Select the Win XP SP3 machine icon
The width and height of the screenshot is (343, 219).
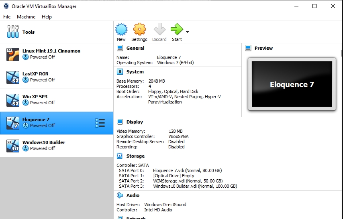(x=13, y=100)
